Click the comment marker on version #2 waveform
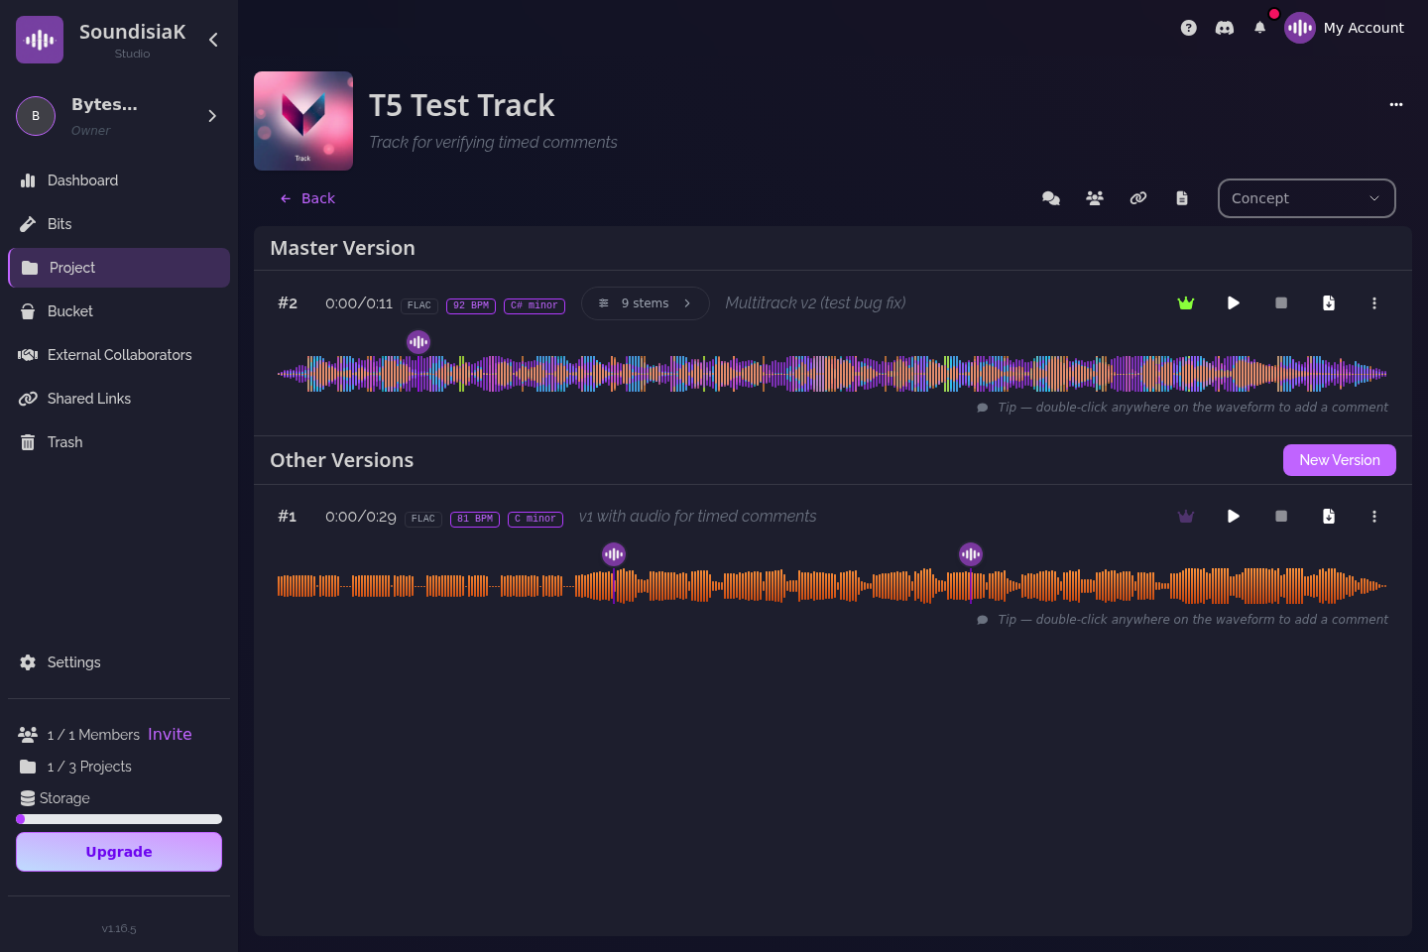Image resolution: width=1428 pixels, height=952 pixels. [x=418, y=342]
